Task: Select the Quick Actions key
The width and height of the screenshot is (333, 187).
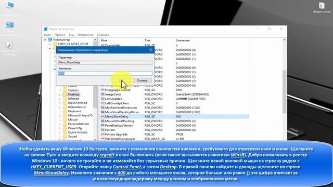Action: (x=78, y=132)
